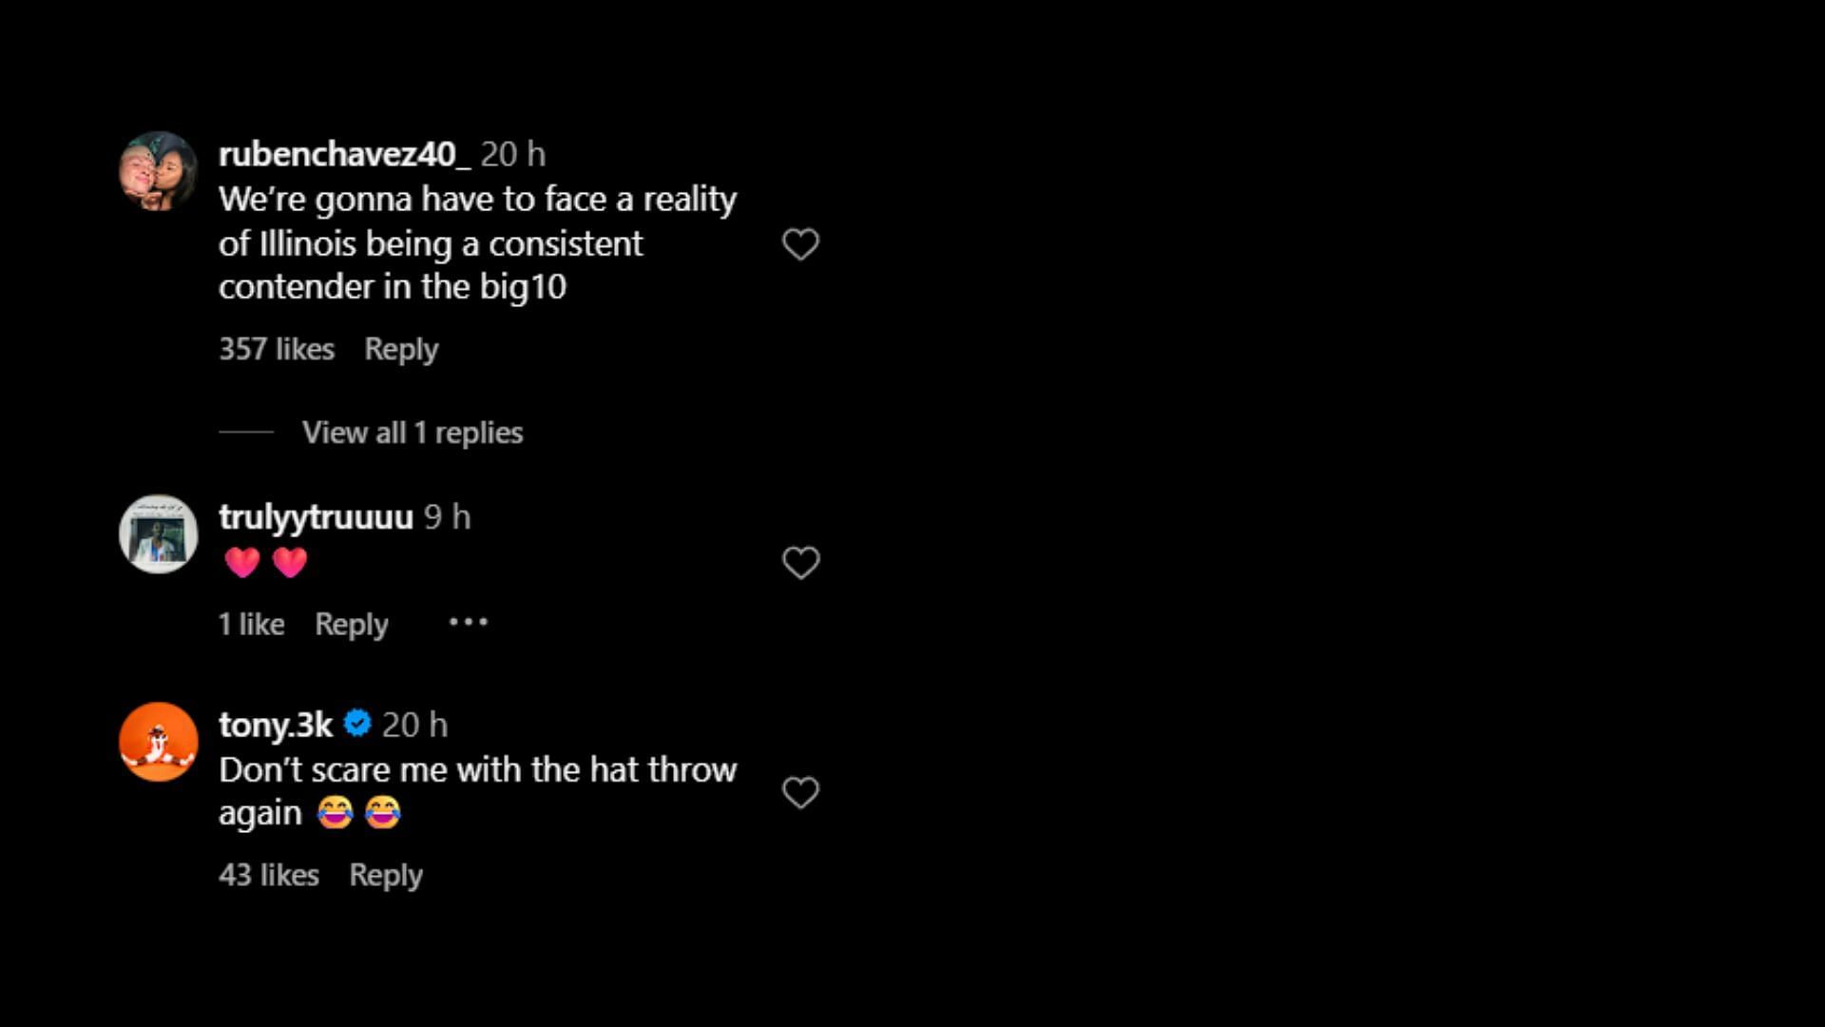View the 357 likes list
Image resolution: width=1825 pixels, height=1027 pixels.
(277, 349)
